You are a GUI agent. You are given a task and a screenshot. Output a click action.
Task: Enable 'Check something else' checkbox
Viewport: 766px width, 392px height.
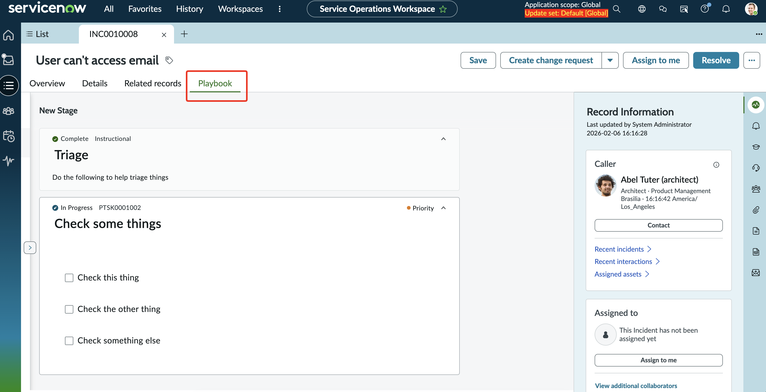coord(69,341)
